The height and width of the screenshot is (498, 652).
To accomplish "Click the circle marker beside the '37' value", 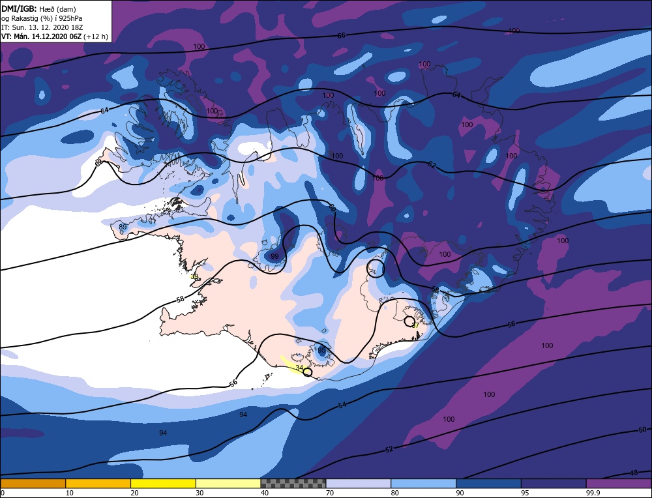I will [409, 321].
